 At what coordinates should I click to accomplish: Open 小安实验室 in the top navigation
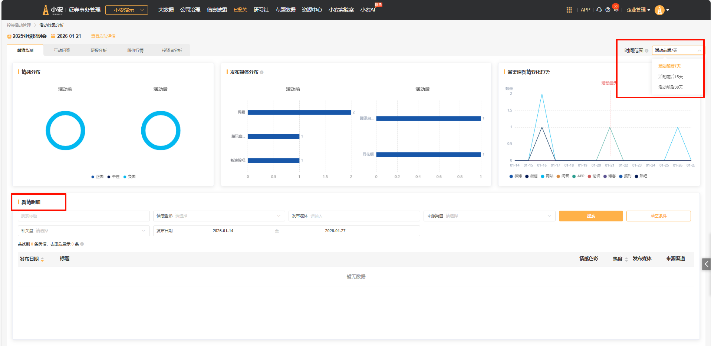(x=341, y=10)
